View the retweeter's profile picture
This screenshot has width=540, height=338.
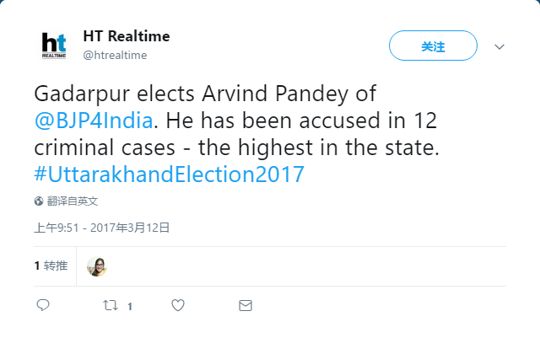click(x=97, y=266)
